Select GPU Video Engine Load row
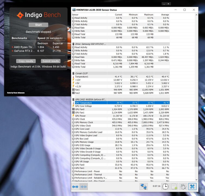205x196 pixels. pyautogui.click(x=121, y=136)
